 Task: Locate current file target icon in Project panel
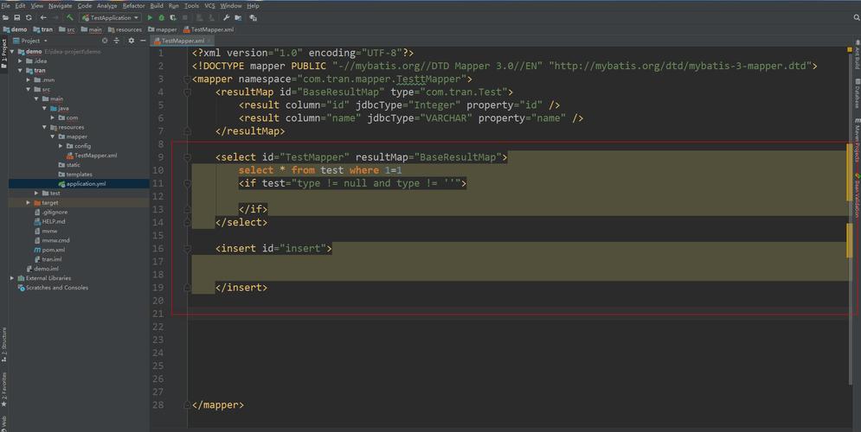105,41
